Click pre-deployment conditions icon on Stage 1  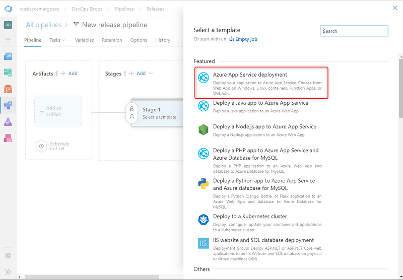point(131,108)
